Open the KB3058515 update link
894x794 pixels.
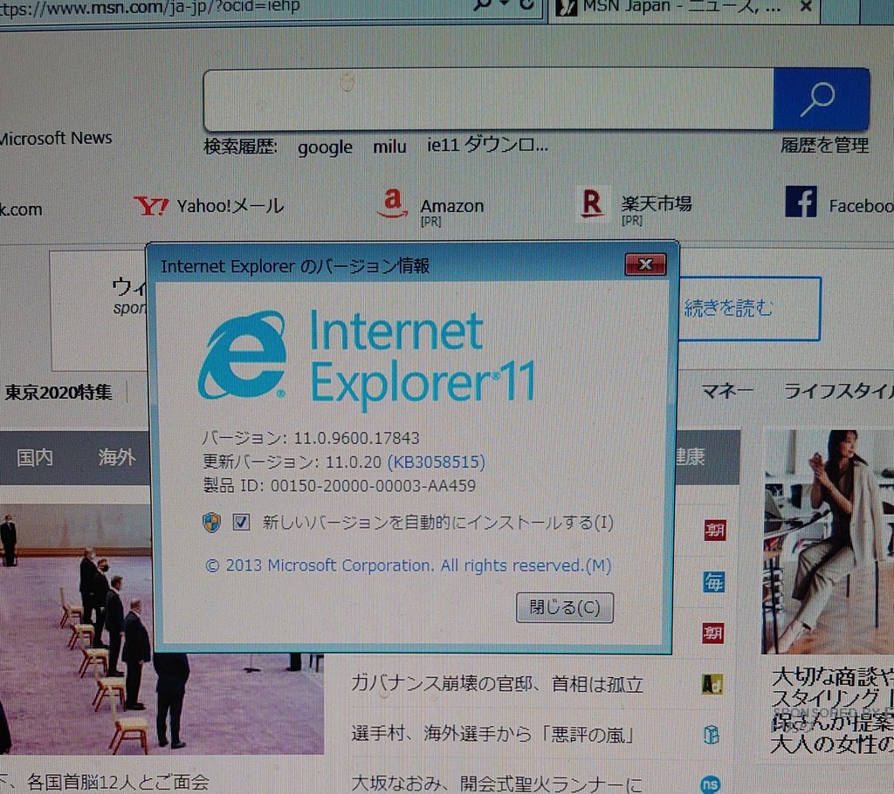(x=437, y=462)
